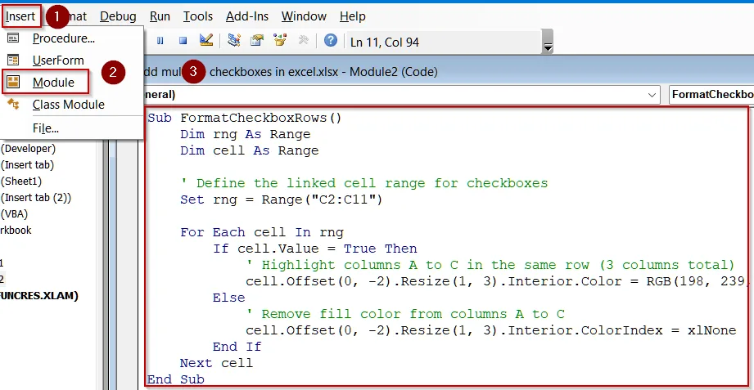Image resolution: width=754 pixels, height=390 pixels.
Task: Open the Debug menu
Action: point(118,16)
